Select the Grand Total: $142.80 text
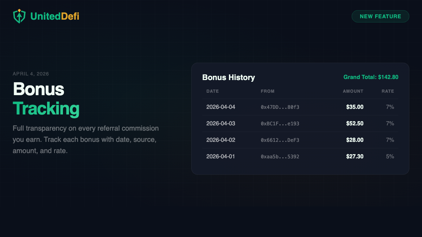Viewport: 422px width, 237px height. 371,77
